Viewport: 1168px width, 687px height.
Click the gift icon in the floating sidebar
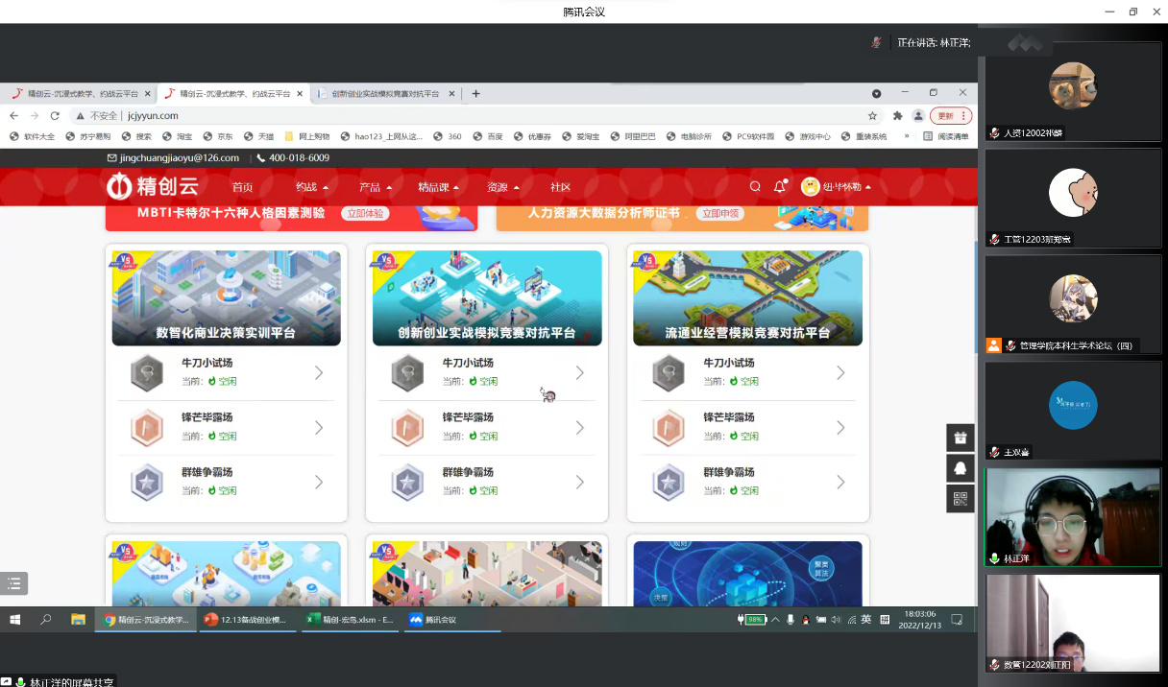pyautogui.click(x=960, y=438)
